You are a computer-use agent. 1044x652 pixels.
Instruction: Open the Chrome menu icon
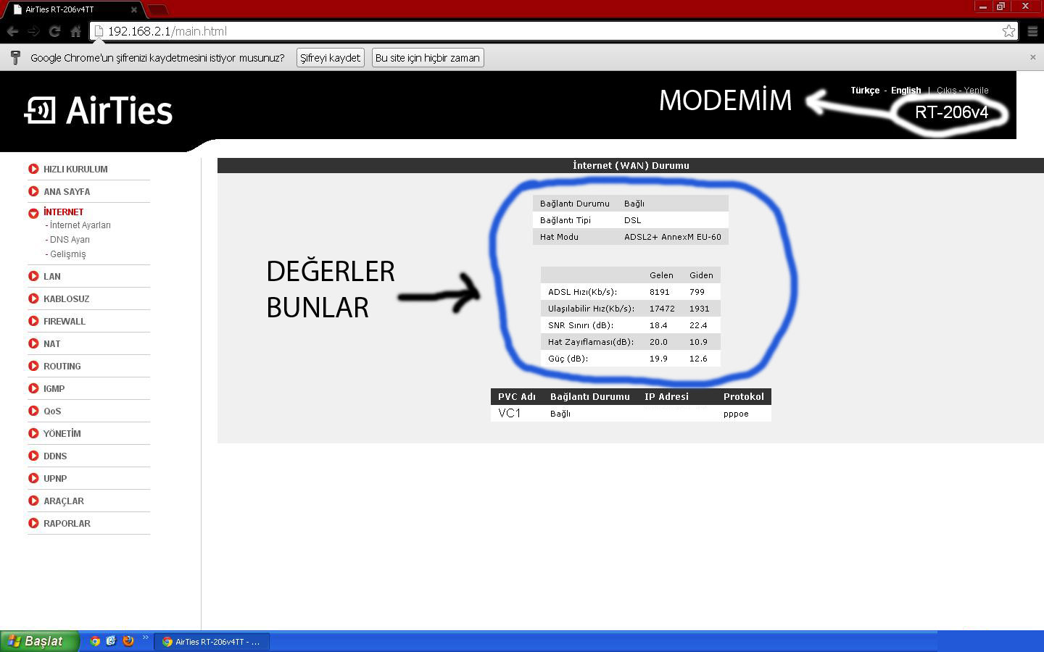click(1032, 31)
